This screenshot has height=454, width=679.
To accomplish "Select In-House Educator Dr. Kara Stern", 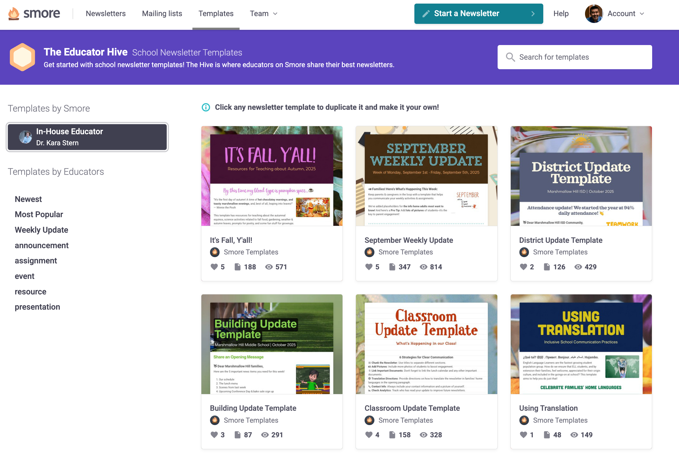I will (x=87, y=137).
